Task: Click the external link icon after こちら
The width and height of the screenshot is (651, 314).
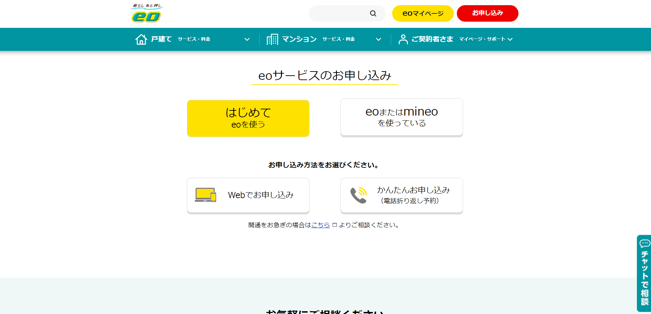Action: click(x=334, y=225)
